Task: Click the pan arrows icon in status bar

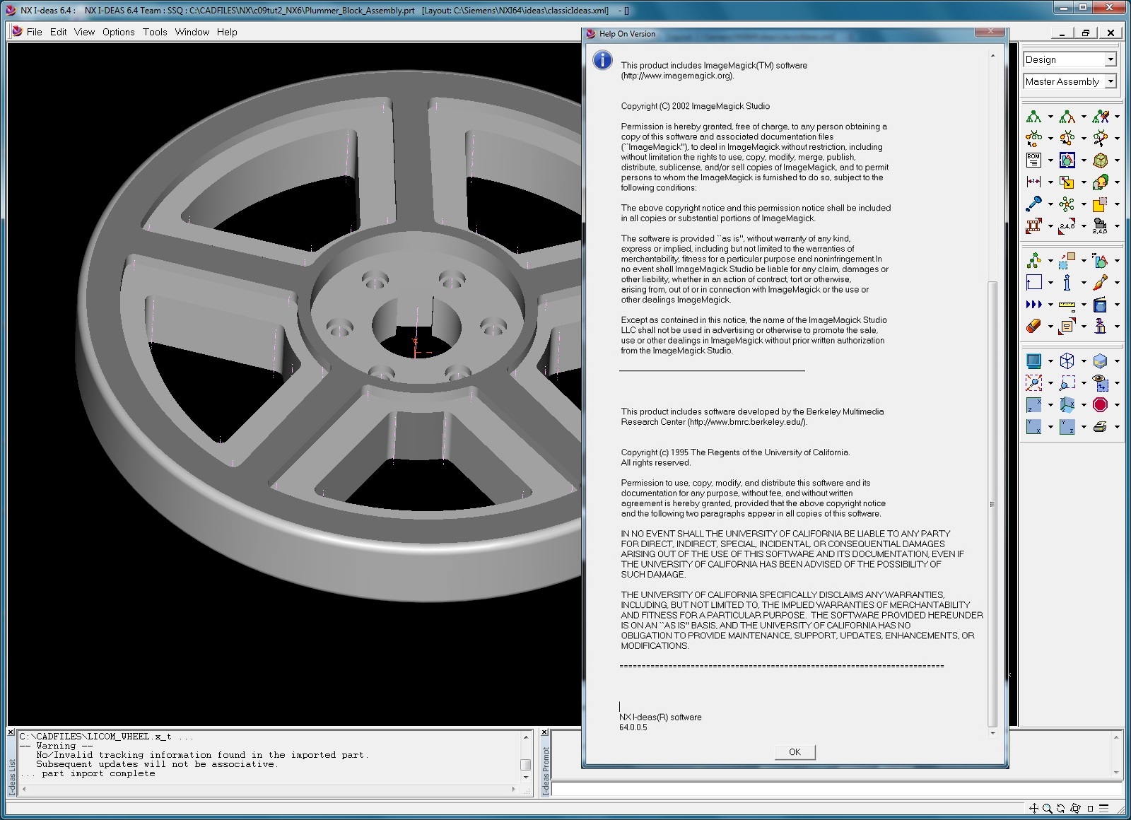Action: (1033, 809)
